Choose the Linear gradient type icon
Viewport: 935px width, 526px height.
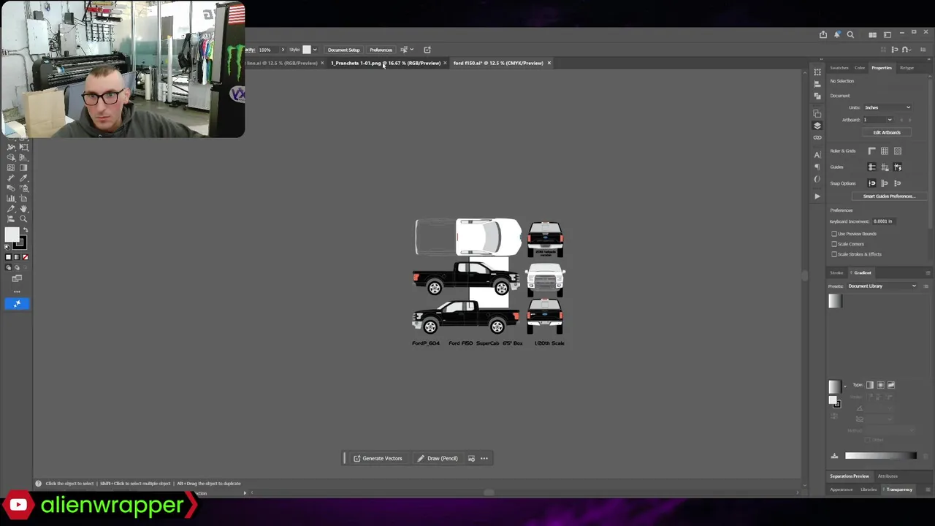pyautogui.click(x=869, y=385)
